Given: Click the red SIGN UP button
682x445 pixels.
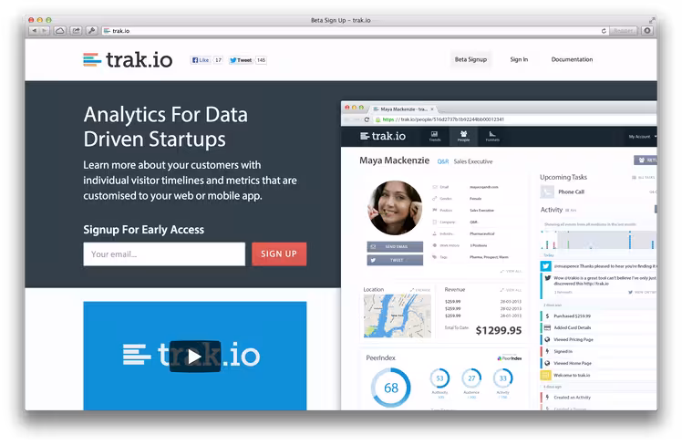Looking at the screenshot, I should pos(279,254).
